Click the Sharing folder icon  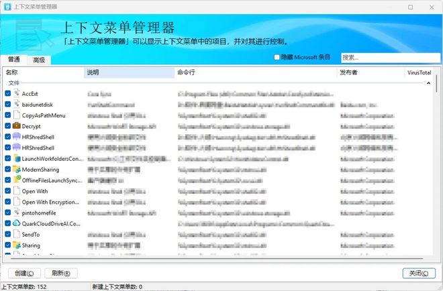(x=17, y=245)
